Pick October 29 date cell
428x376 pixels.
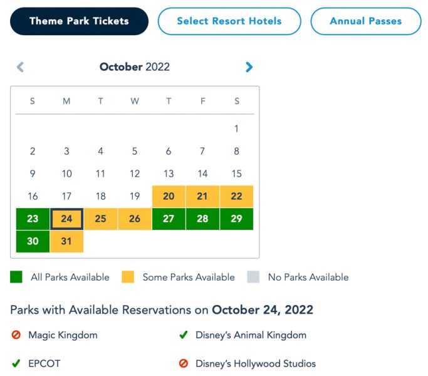click(x=236, y=219)
